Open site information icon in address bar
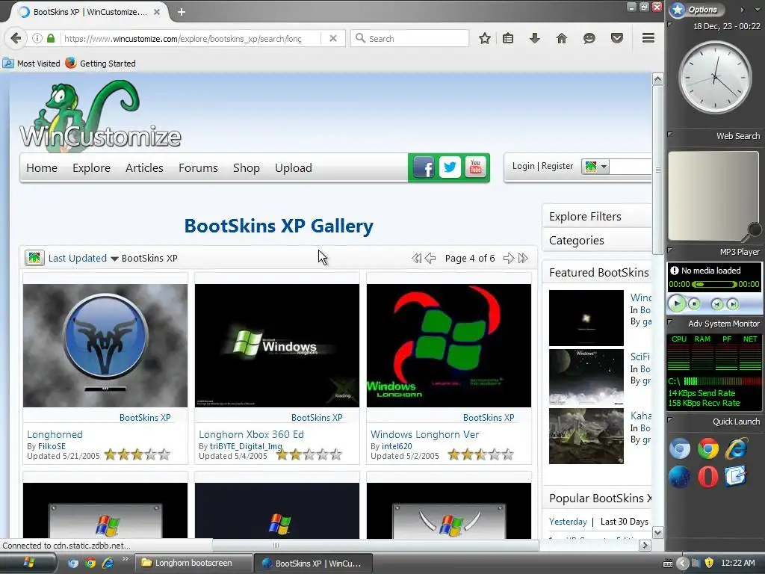Viewport: 765px width, 574px height. 37,38
